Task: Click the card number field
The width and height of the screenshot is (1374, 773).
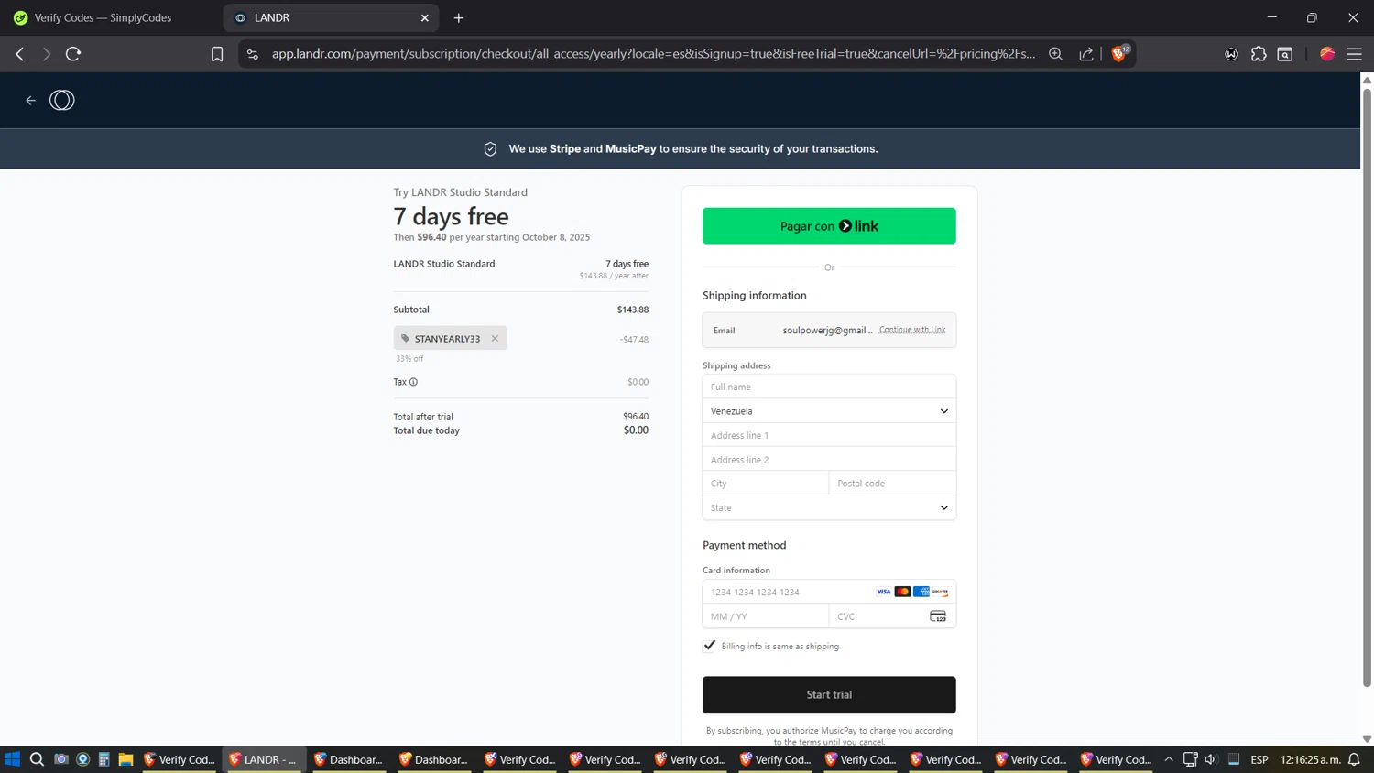Action: click(x=829, y=592)
